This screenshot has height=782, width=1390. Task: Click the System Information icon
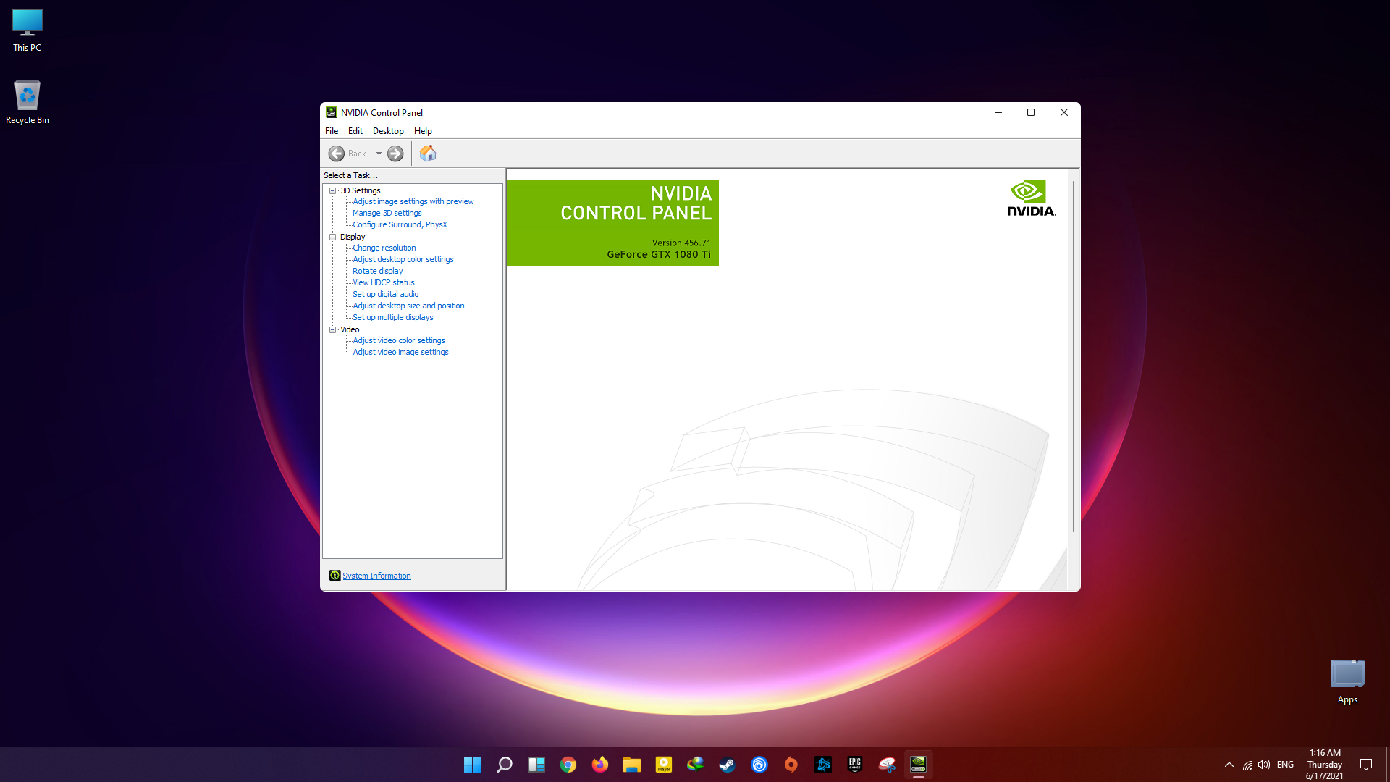334,576
